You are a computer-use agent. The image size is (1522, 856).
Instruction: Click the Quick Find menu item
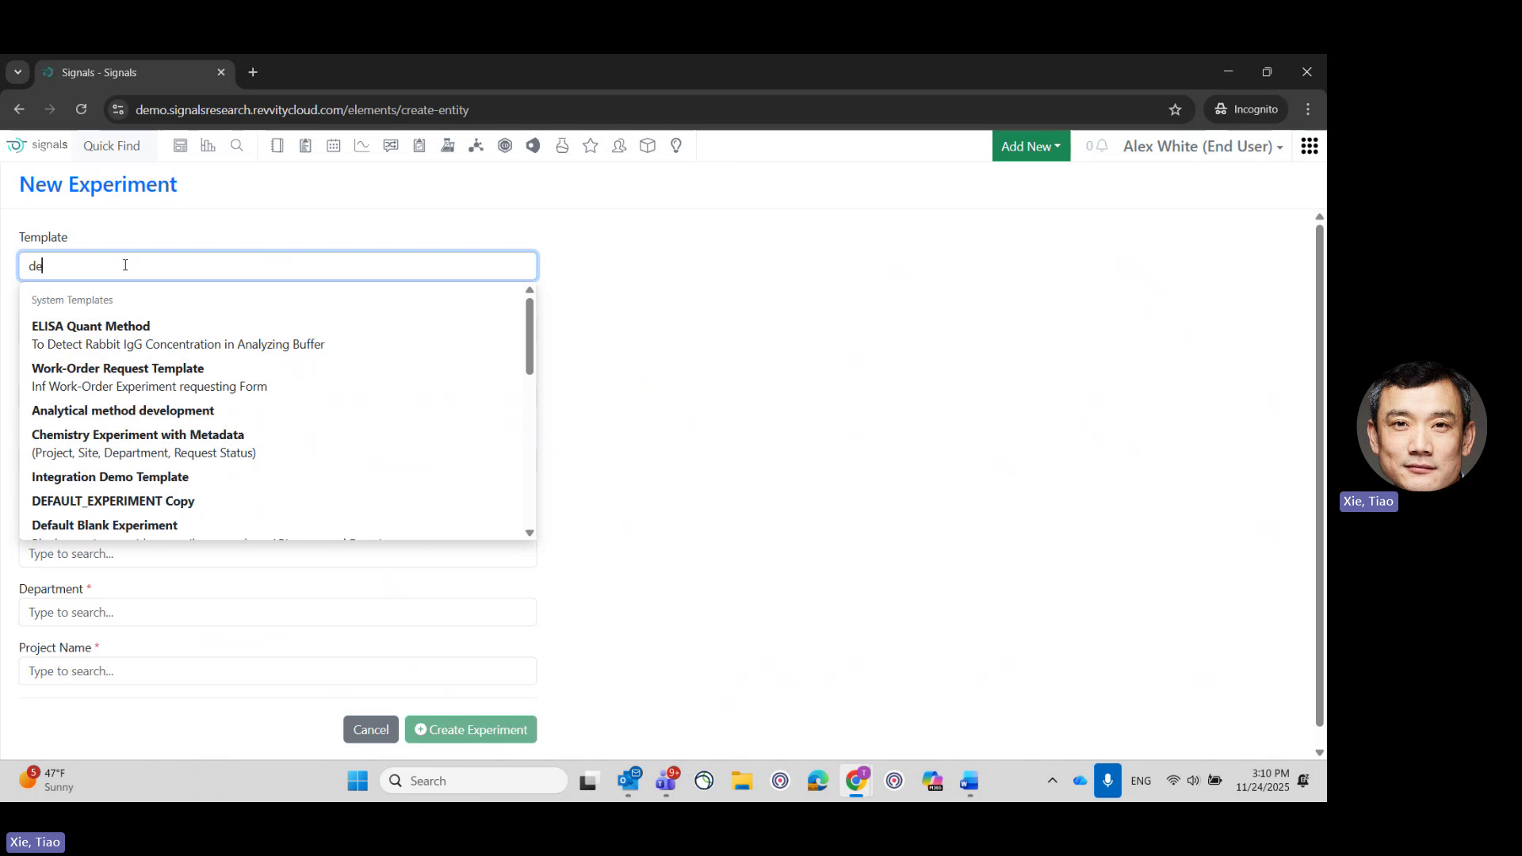[x=112, y=146]
